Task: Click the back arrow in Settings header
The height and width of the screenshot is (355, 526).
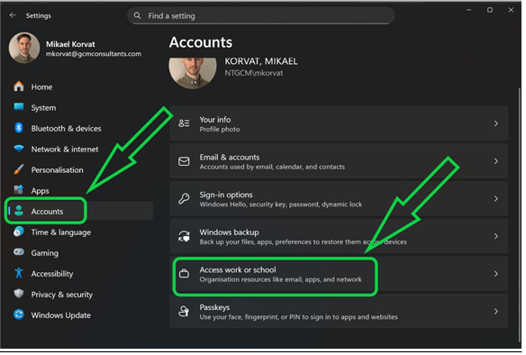Action: (x=13, y=15)
